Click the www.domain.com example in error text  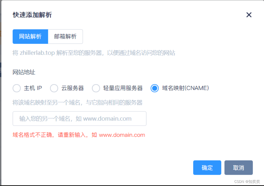click(122, 135)
